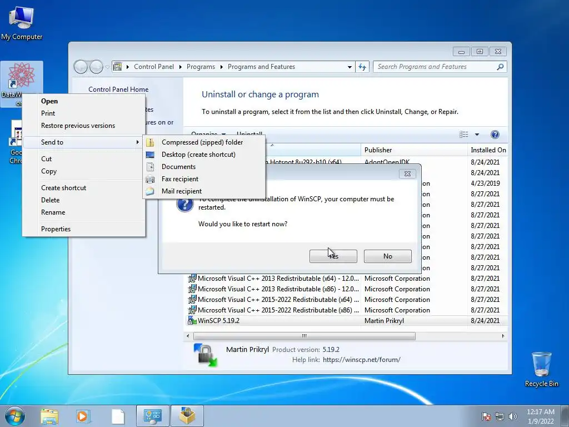The width and height of the screenshot is (569, 427).
Task: Click the Control Panel breadcrumb
Action: pos(154,67)
